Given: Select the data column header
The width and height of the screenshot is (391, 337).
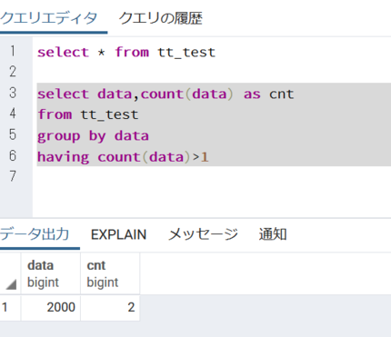Looking at the screenshot, I should (x=51, y=273).
